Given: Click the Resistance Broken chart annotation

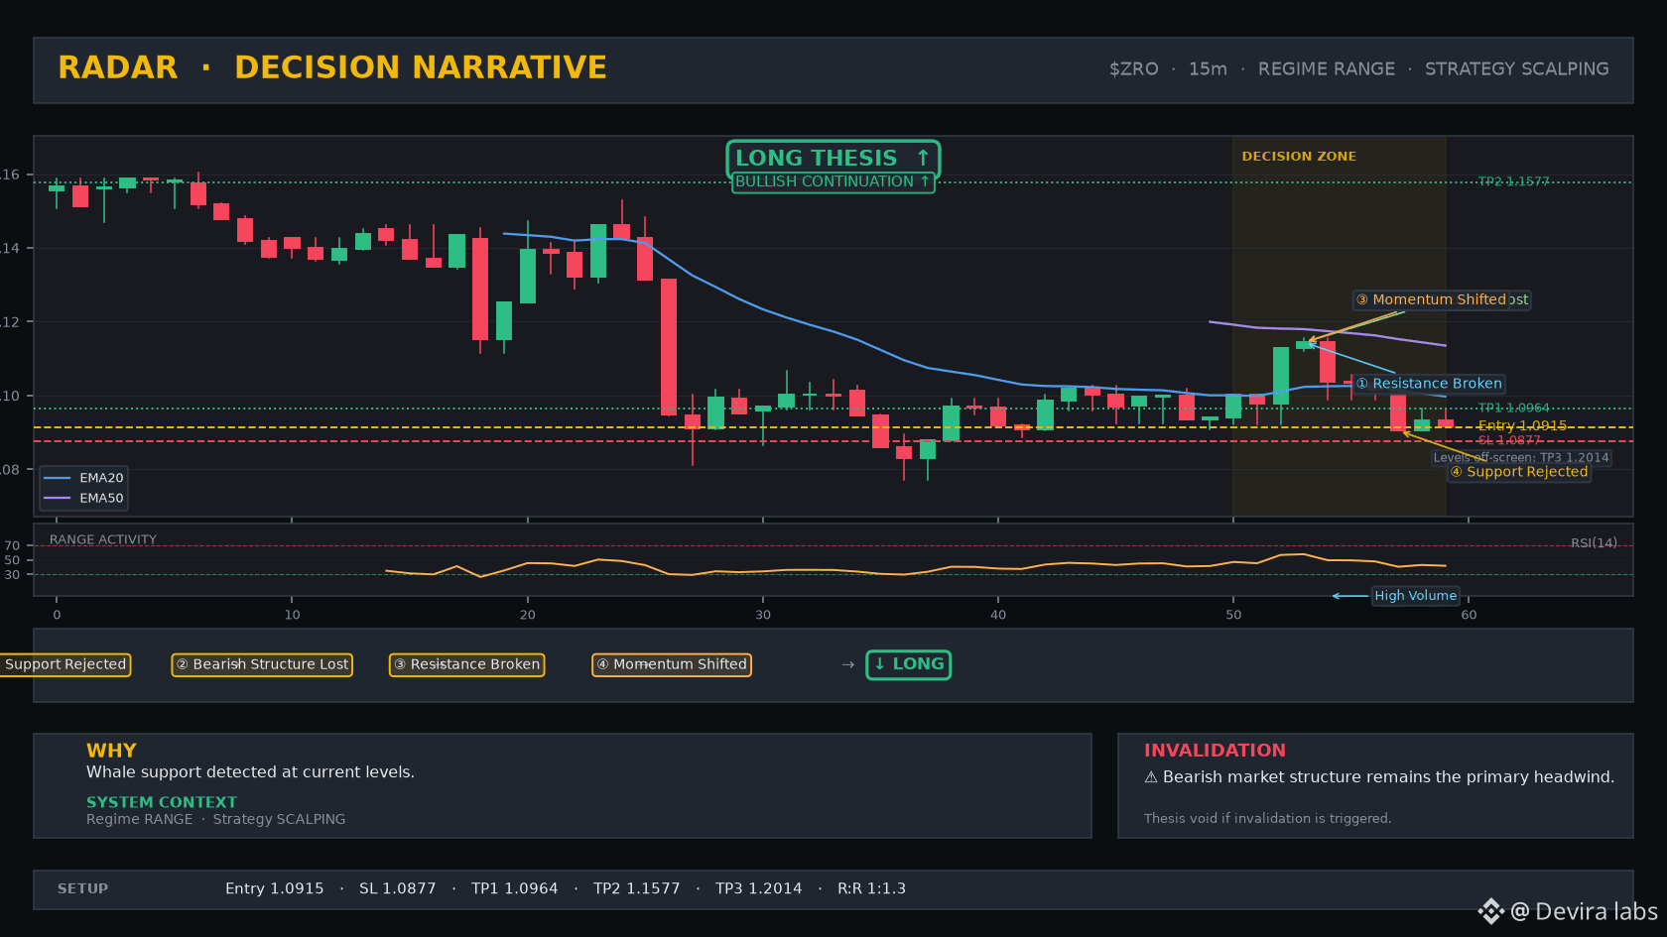Looking at the screenshot, I should [x=1429, y=384].
